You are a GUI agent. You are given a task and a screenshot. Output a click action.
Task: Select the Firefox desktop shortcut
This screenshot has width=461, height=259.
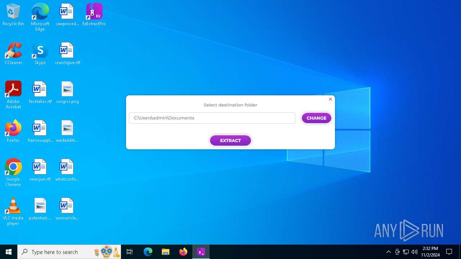click(13, 131)
